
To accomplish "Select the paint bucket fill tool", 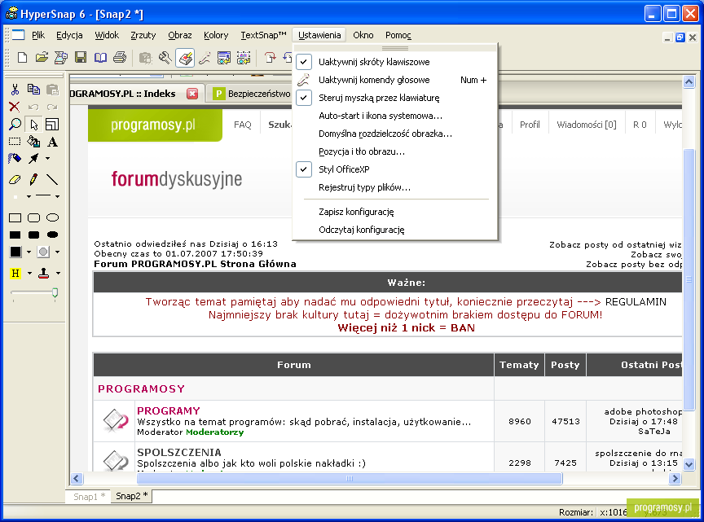I will pos(33,142).
